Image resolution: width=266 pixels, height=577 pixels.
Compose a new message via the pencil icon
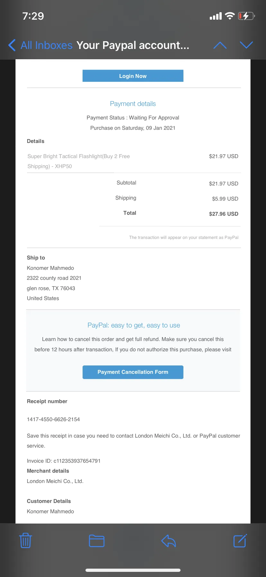click(x=240, y=541)
